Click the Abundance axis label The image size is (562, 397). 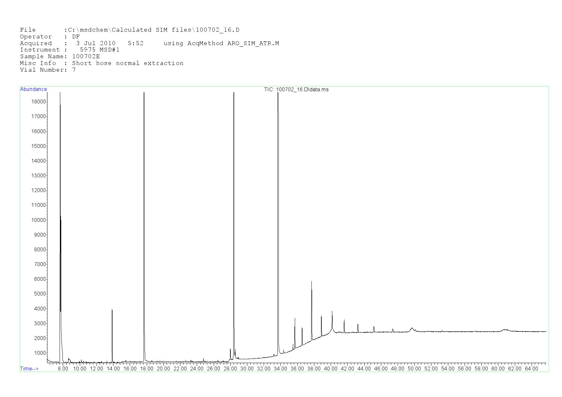tap(33, 89)
